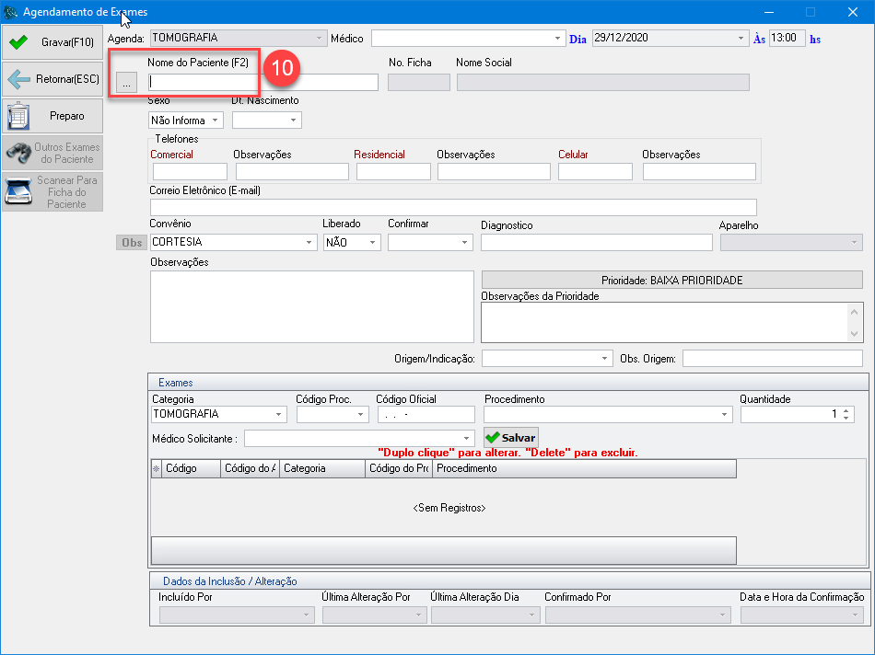875x655 pixels.
Task: Click the Obs button beside Convênio
Action: 132,242
